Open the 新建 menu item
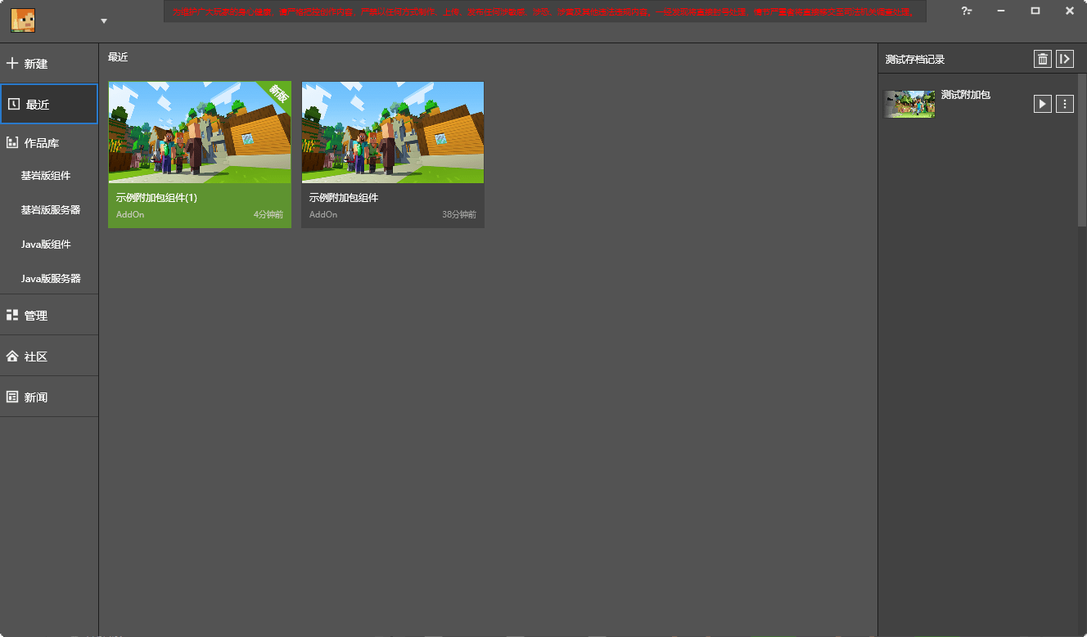The height and width of the screenshot is (637, 1087). 49,63
